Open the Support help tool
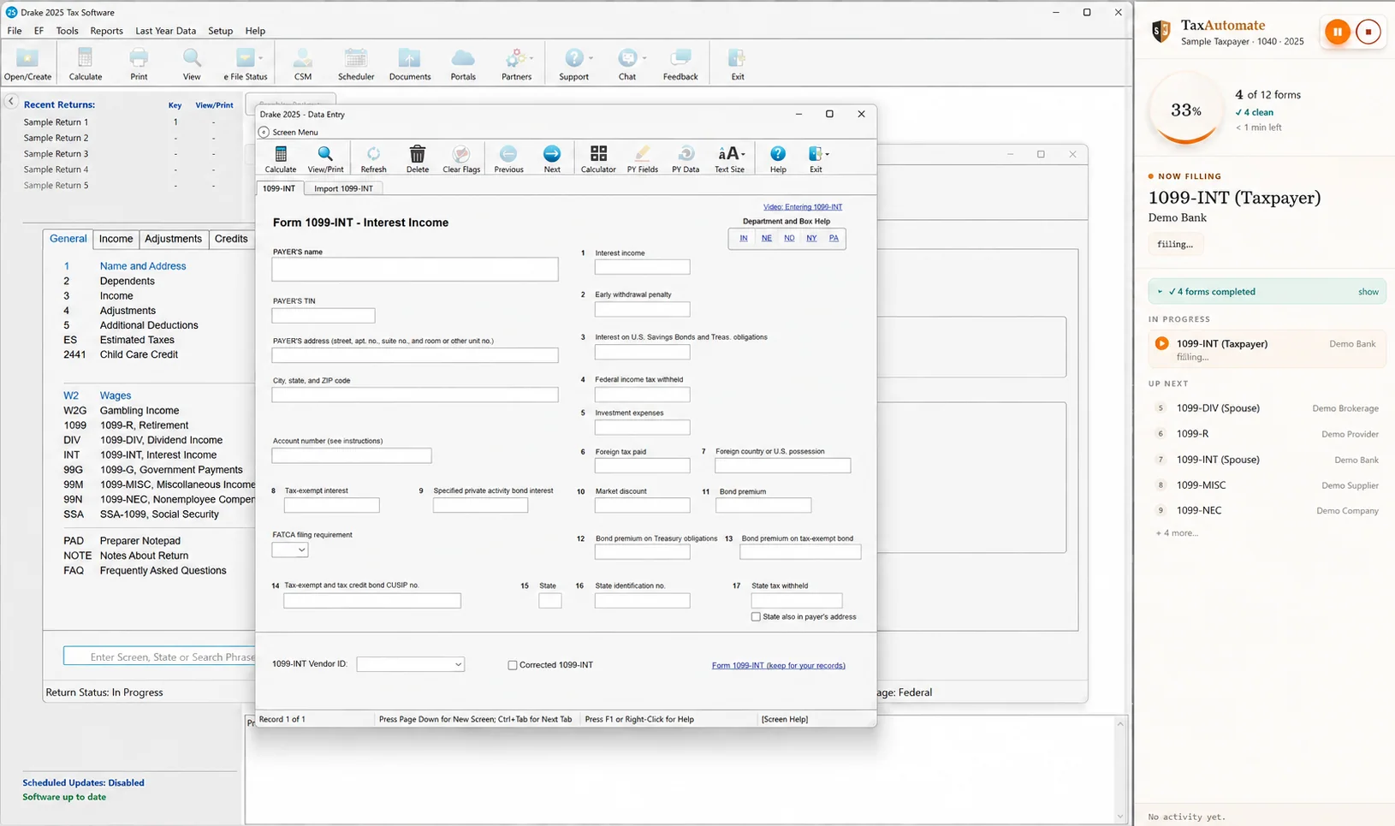This screenshot has height=826, width=1395. [574, 64]
